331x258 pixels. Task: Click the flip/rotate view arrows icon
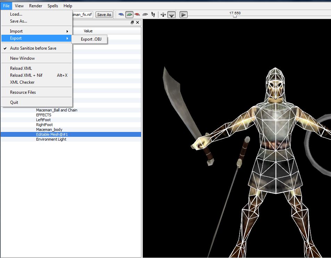pyautogui.click(x=163, y=15)
